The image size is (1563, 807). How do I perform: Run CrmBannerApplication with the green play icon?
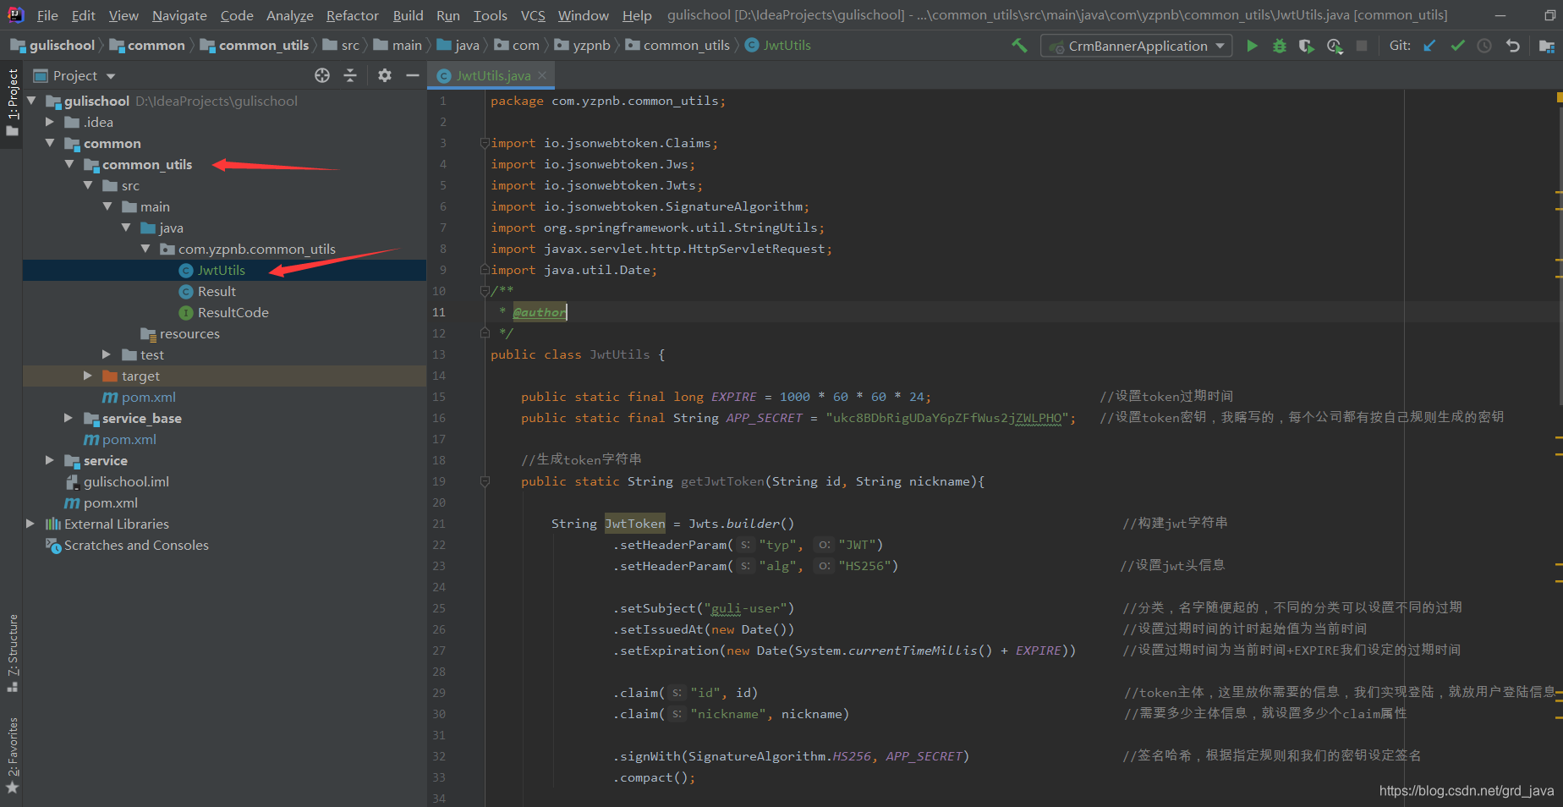(1252, 46)
